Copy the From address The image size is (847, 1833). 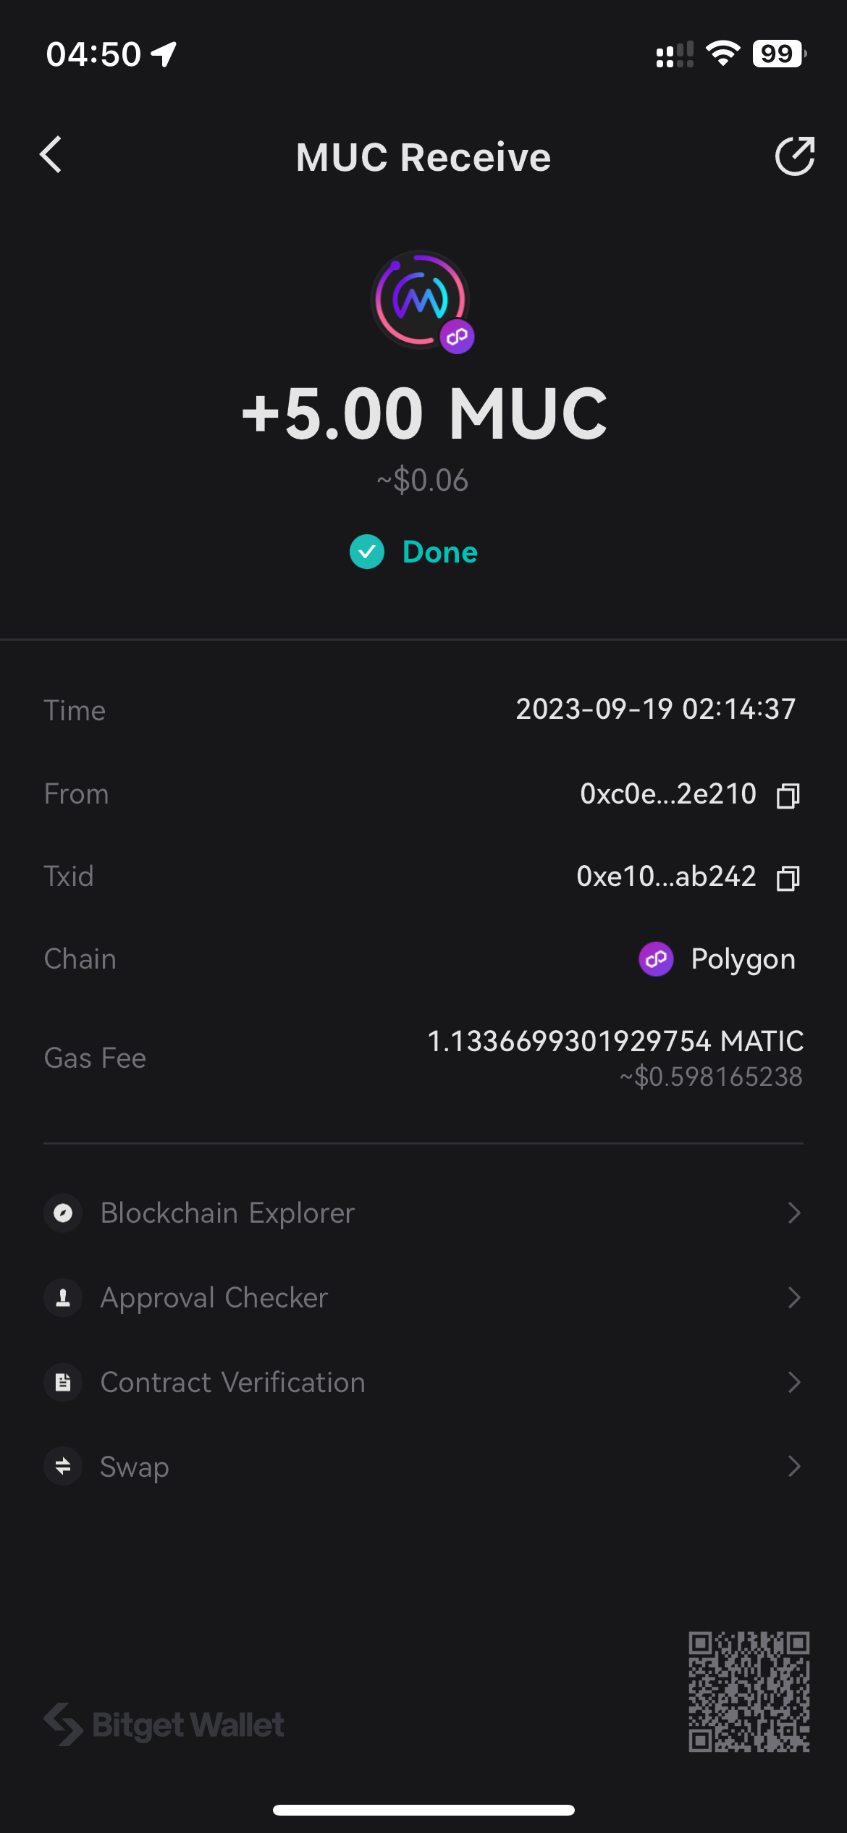[x=788, y=796]
